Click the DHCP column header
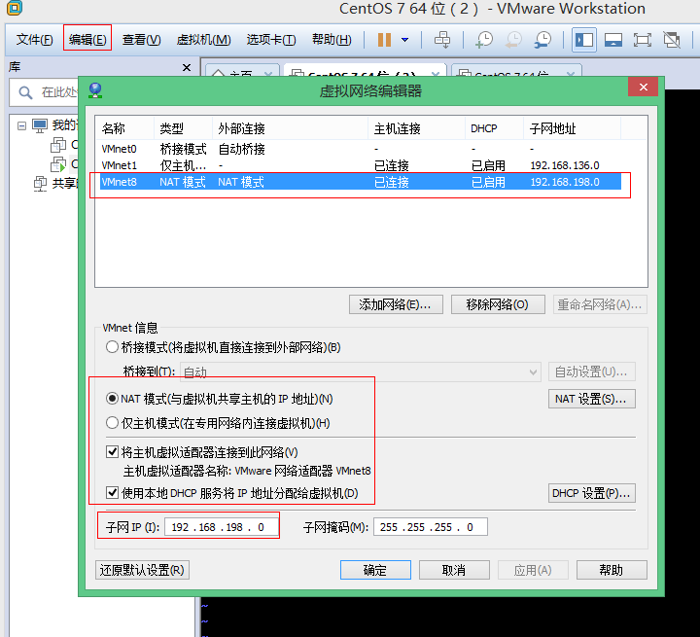700x637 pixels. tap(494, 128)
